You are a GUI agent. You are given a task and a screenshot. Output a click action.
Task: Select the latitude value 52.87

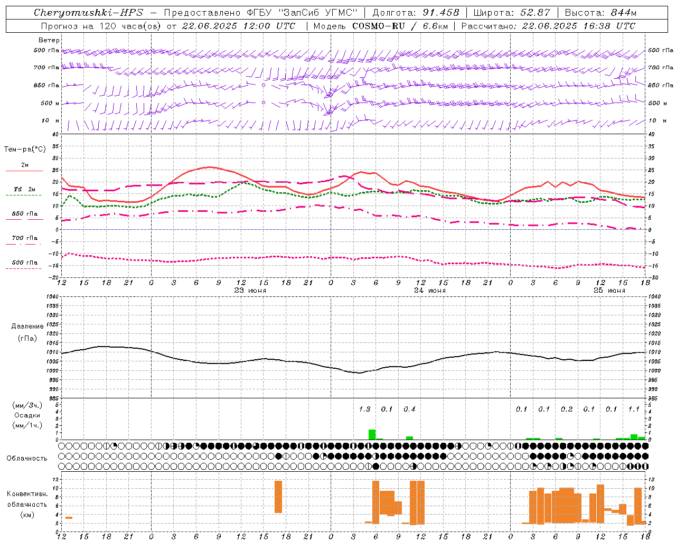(535, 13)
